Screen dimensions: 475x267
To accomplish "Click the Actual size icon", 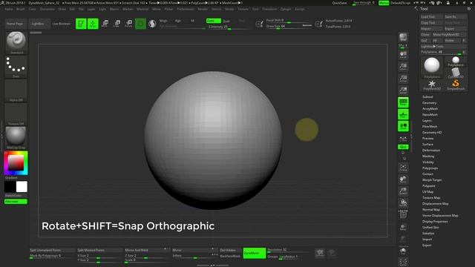I will coord(403,79).
